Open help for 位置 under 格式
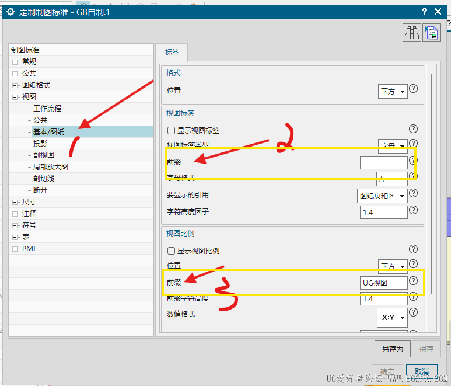Image resolution: width=451 pixels, height=386 pixels. point(413,89)
